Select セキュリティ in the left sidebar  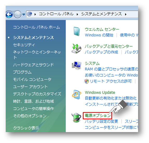coord(24,45)
